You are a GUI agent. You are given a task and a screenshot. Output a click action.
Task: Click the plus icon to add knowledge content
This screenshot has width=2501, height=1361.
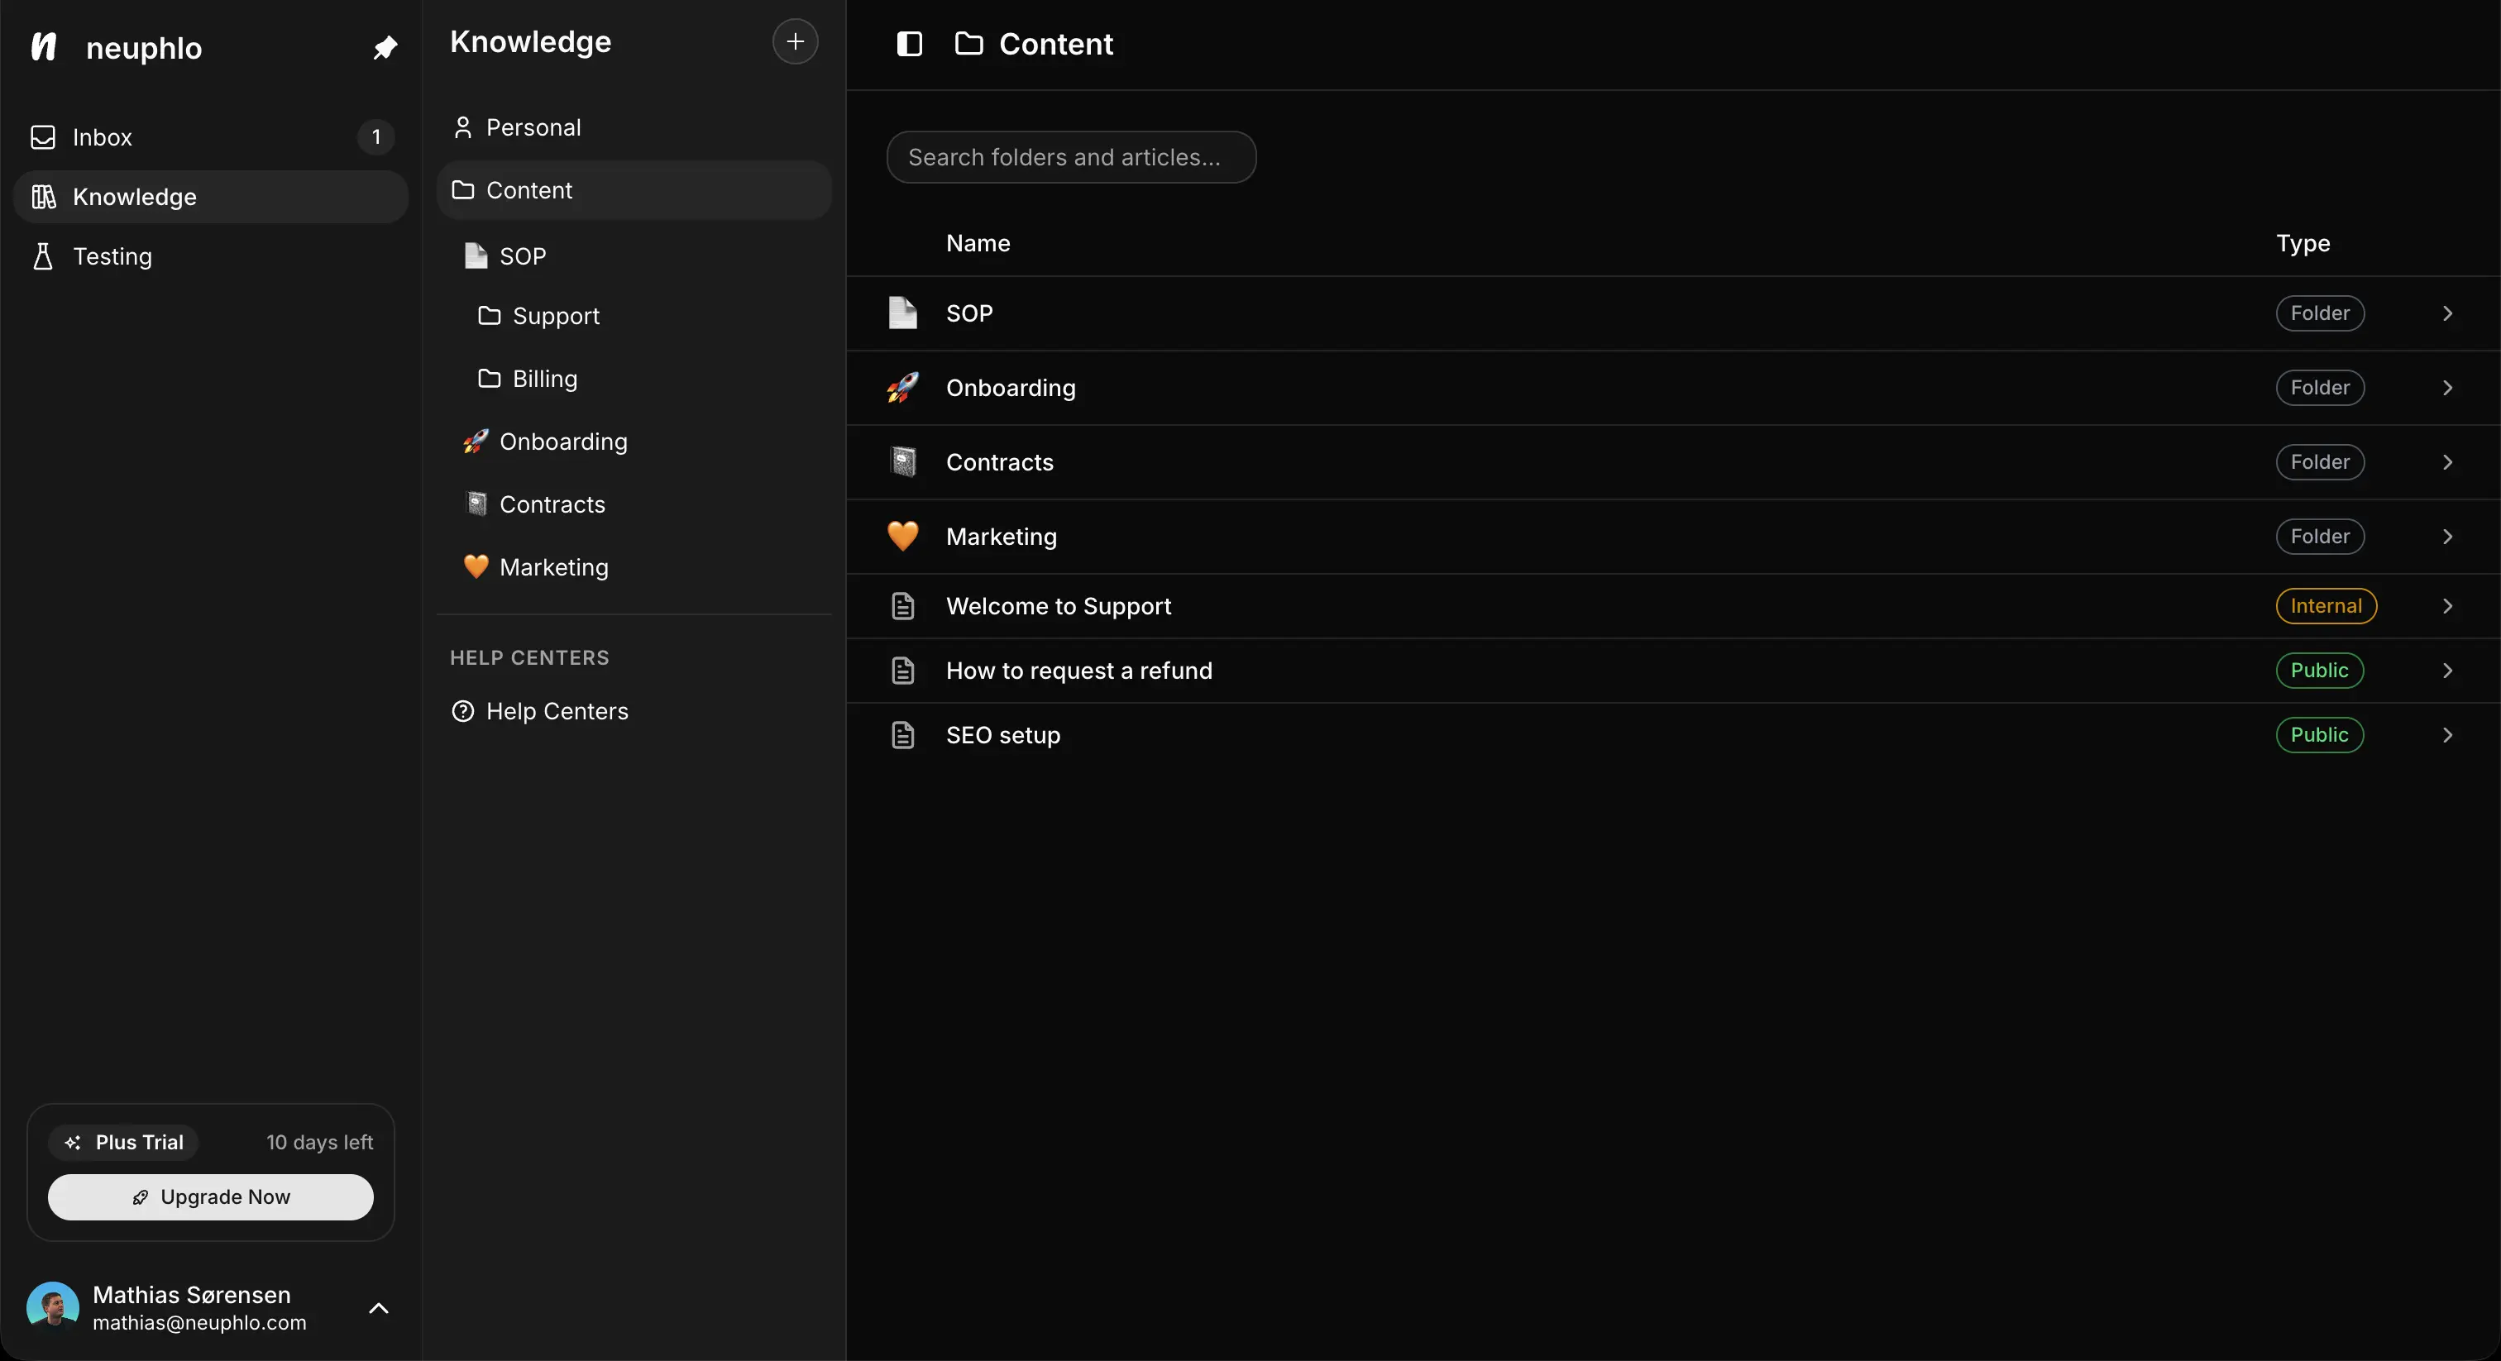(794, 41)
